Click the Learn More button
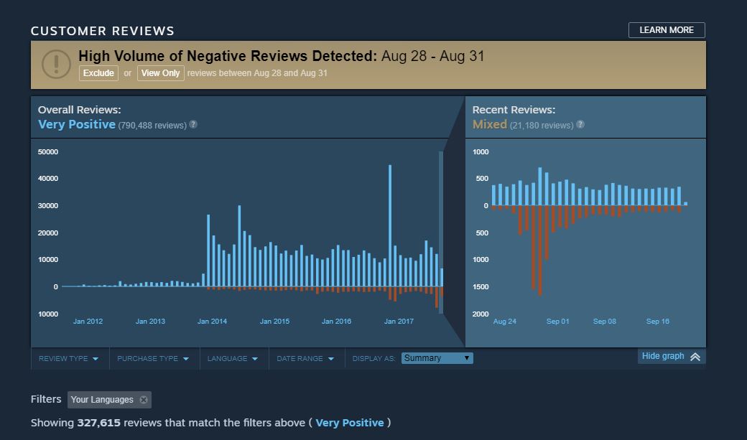747x440 pixels. click(667, 30)
